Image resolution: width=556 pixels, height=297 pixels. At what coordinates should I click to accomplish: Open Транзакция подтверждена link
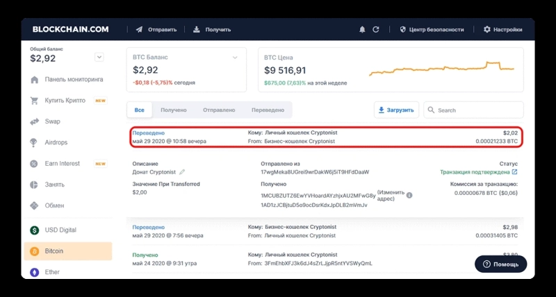475,172
